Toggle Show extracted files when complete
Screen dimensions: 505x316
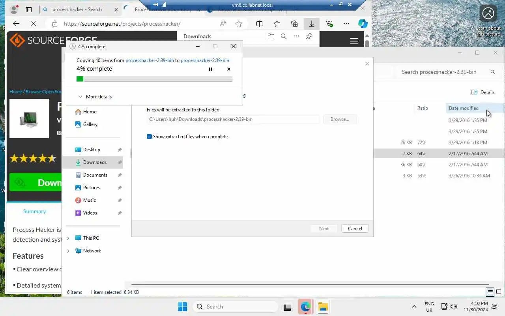click(149, 137)
